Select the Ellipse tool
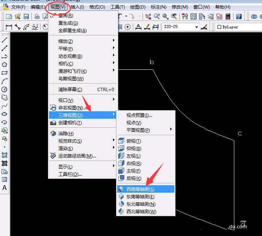This screenshot has height=236, width=262. tap(4, 114)
